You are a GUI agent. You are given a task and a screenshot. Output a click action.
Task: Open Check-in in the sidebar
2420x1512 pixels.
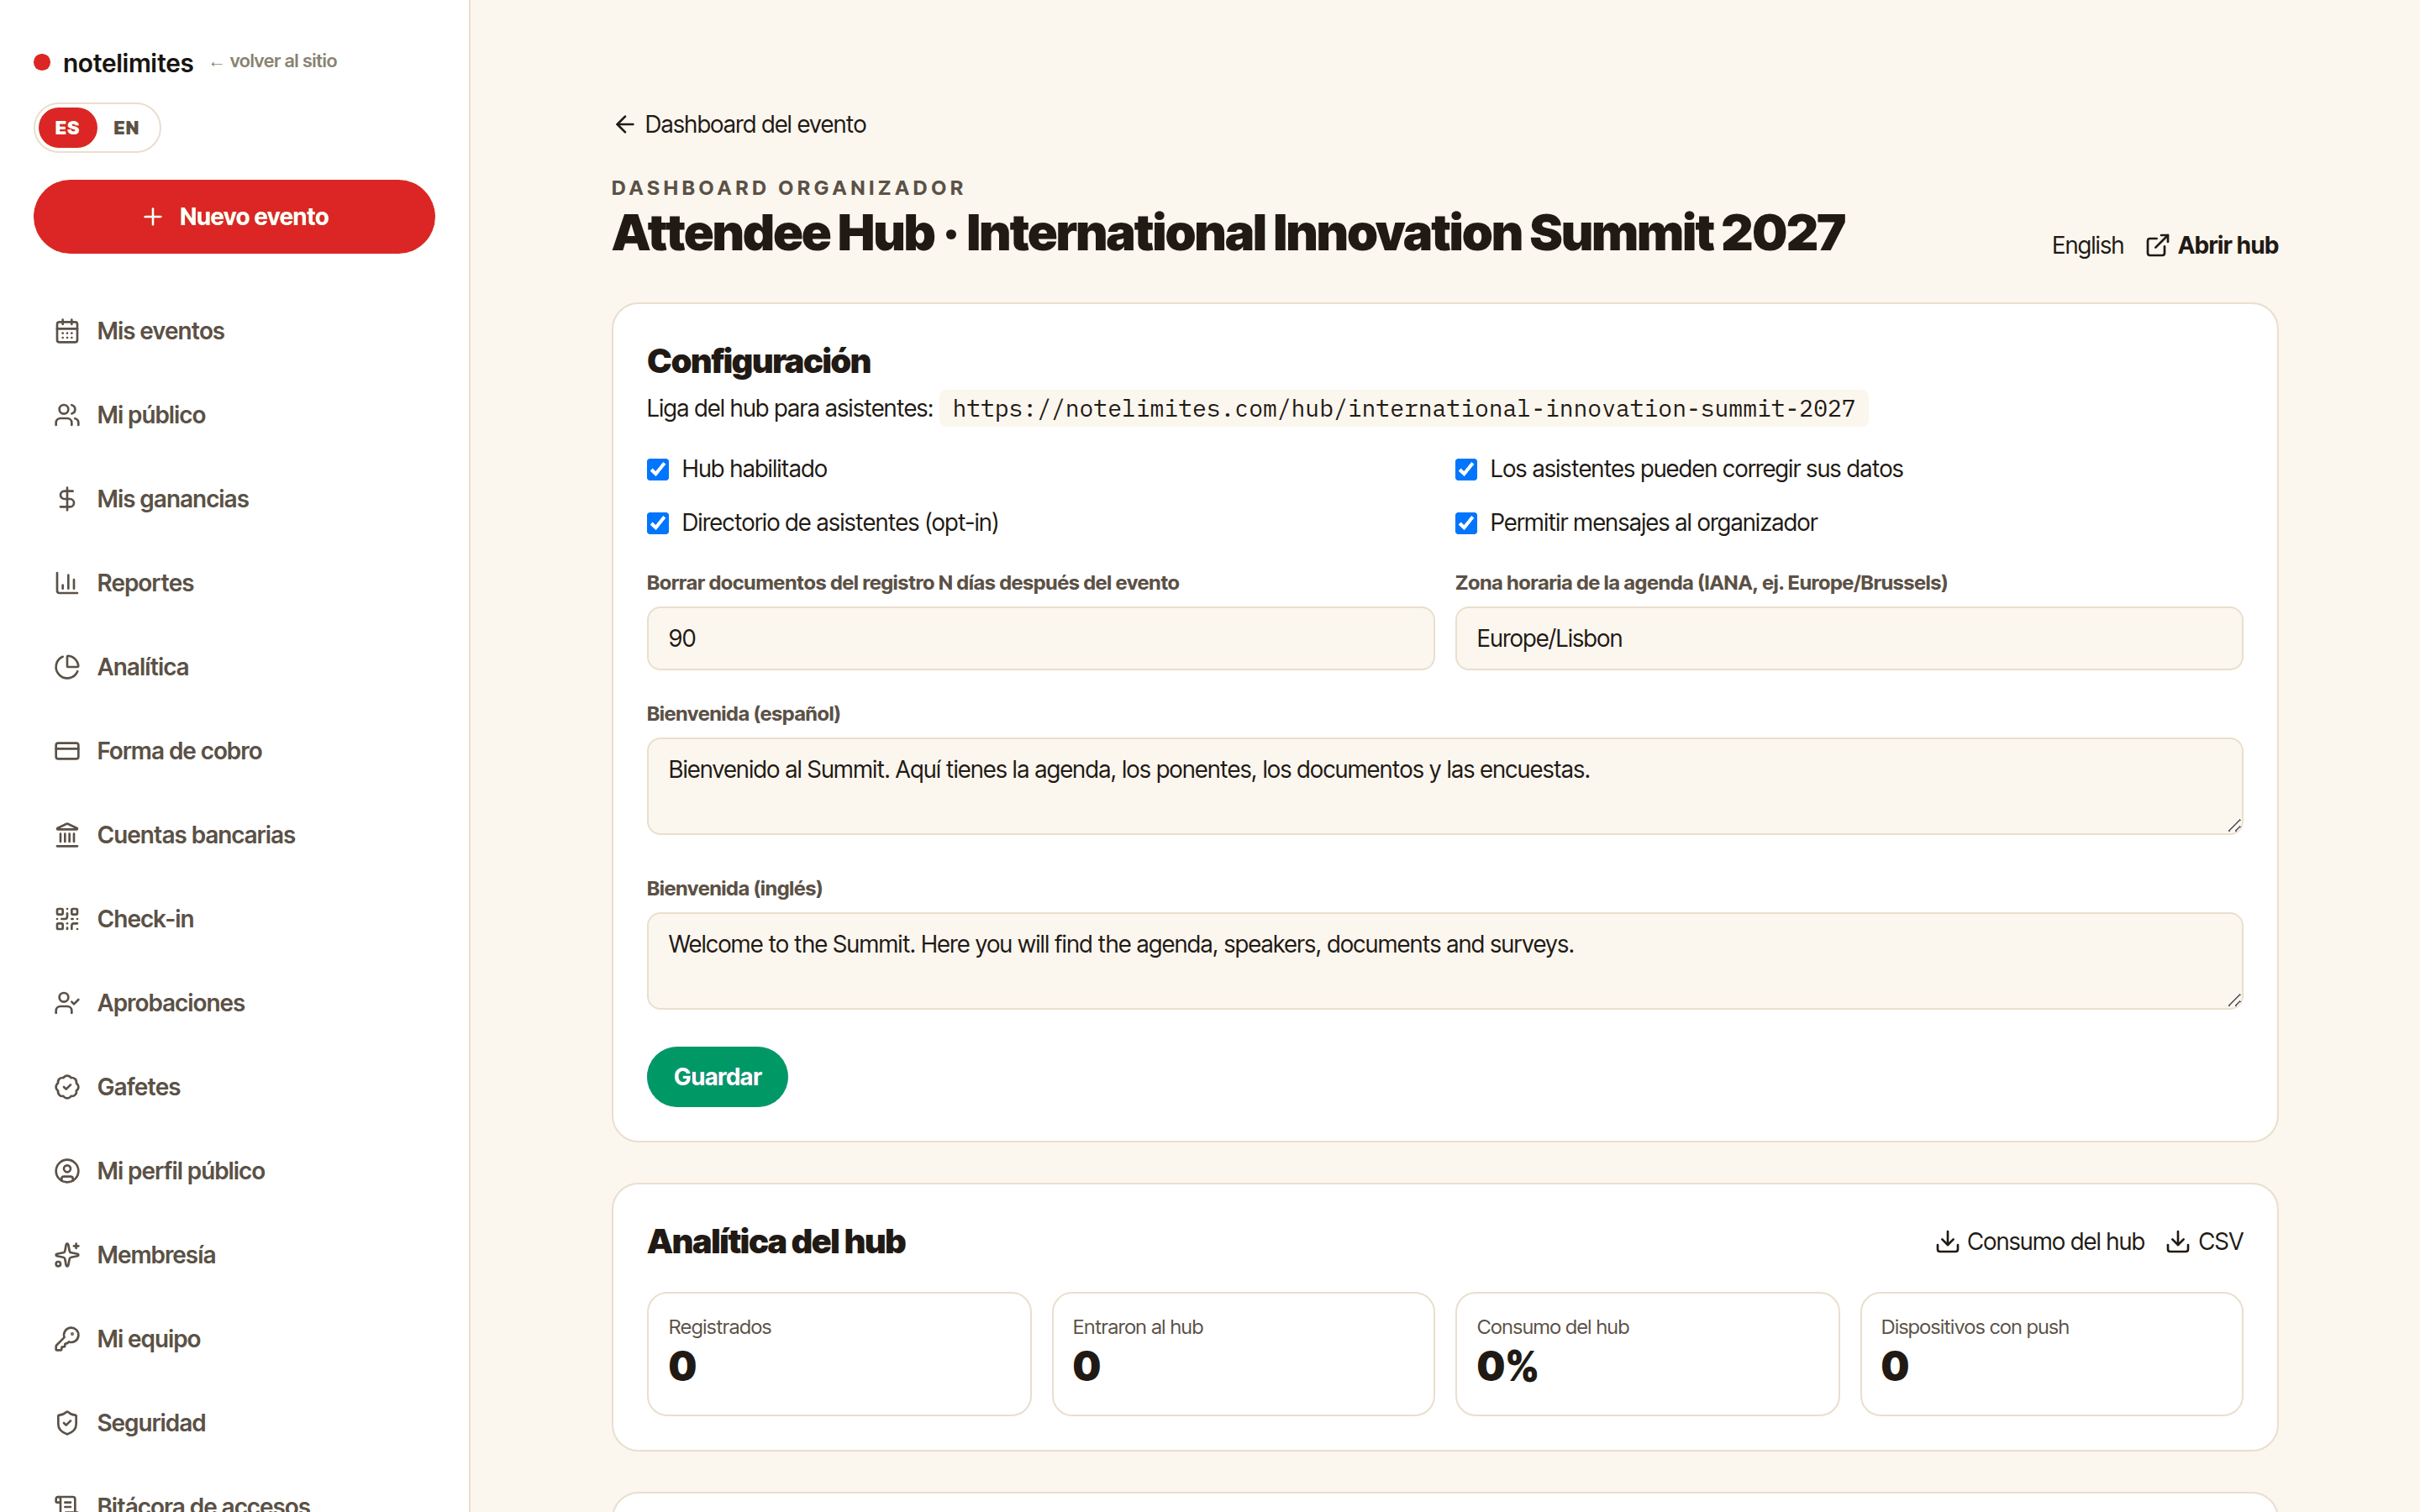[234, 919]
